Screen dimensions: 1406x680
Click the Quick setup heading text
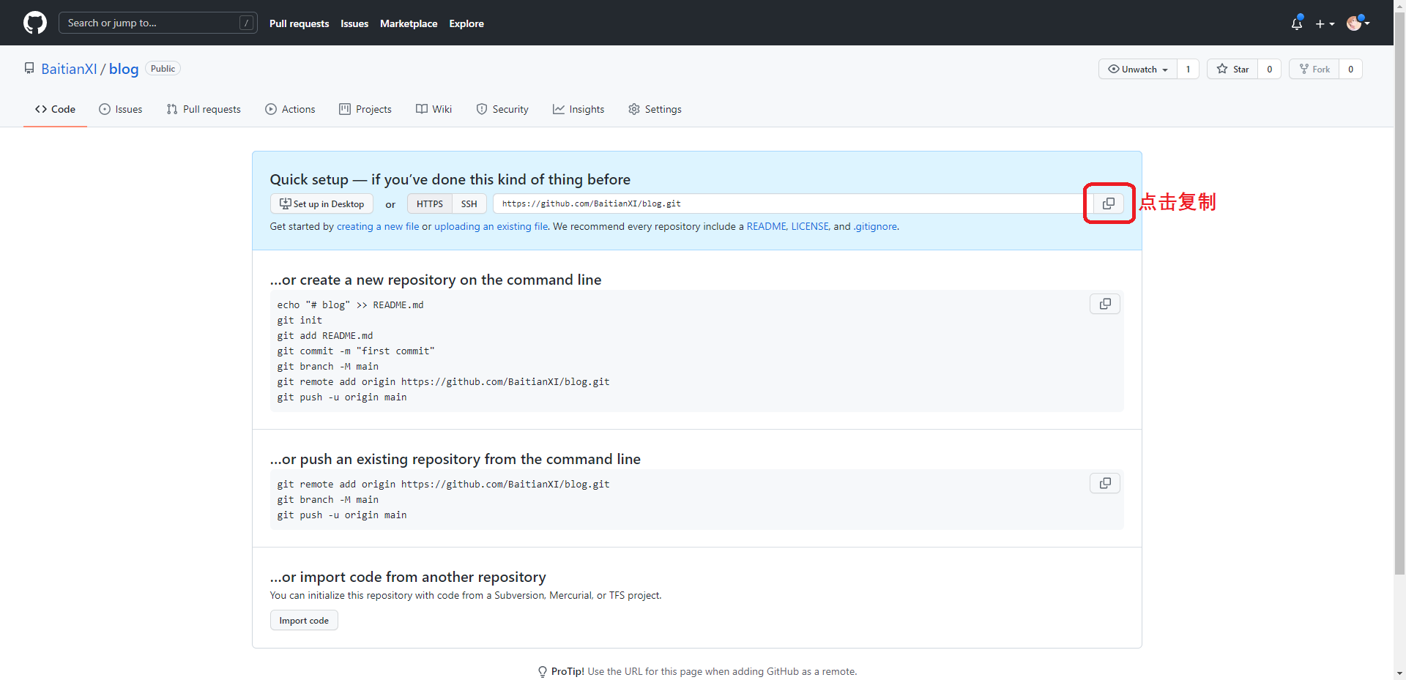tap(450, 179)
